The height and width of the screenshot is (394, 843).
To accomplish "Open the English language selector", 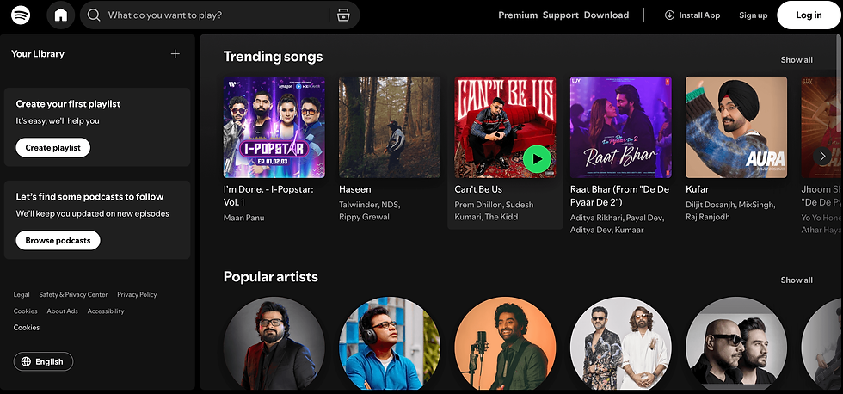I will coord(43,362).
